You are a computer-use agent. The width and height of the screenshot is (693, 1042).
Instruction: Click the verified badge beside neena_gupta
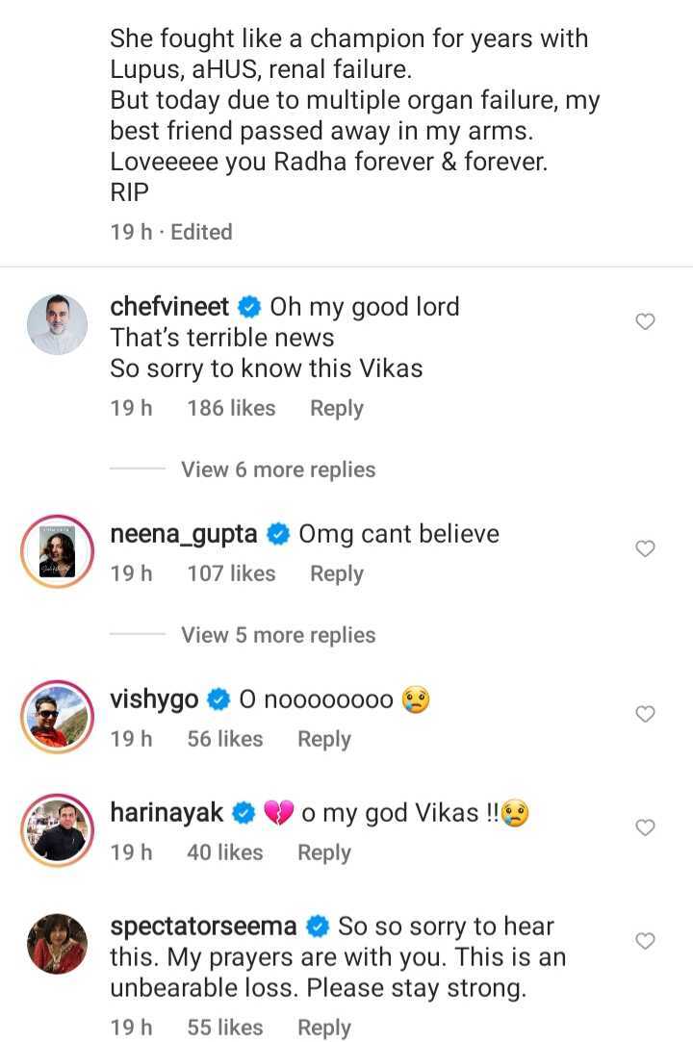[278, 533]
